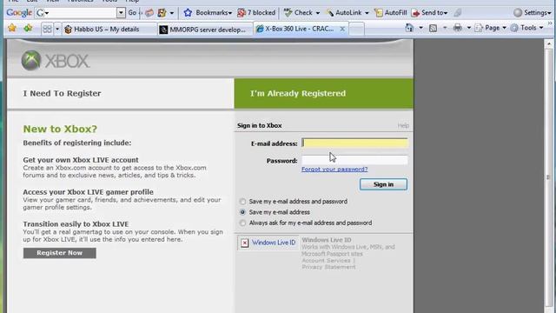
Task: Click 'Transition easily to Xbox LIVE' text
Action: click(76, 224)
